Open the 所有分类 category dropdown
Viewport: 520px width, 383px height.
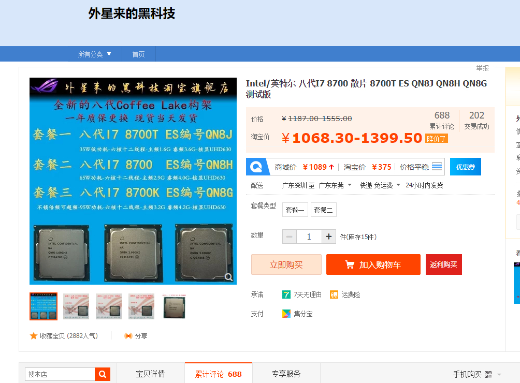(x=94, y=54)
